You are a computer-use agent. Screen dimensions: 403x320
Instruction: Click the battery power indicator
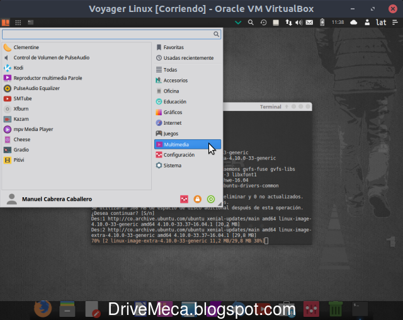pyautogui.click(x=322, y=23)
